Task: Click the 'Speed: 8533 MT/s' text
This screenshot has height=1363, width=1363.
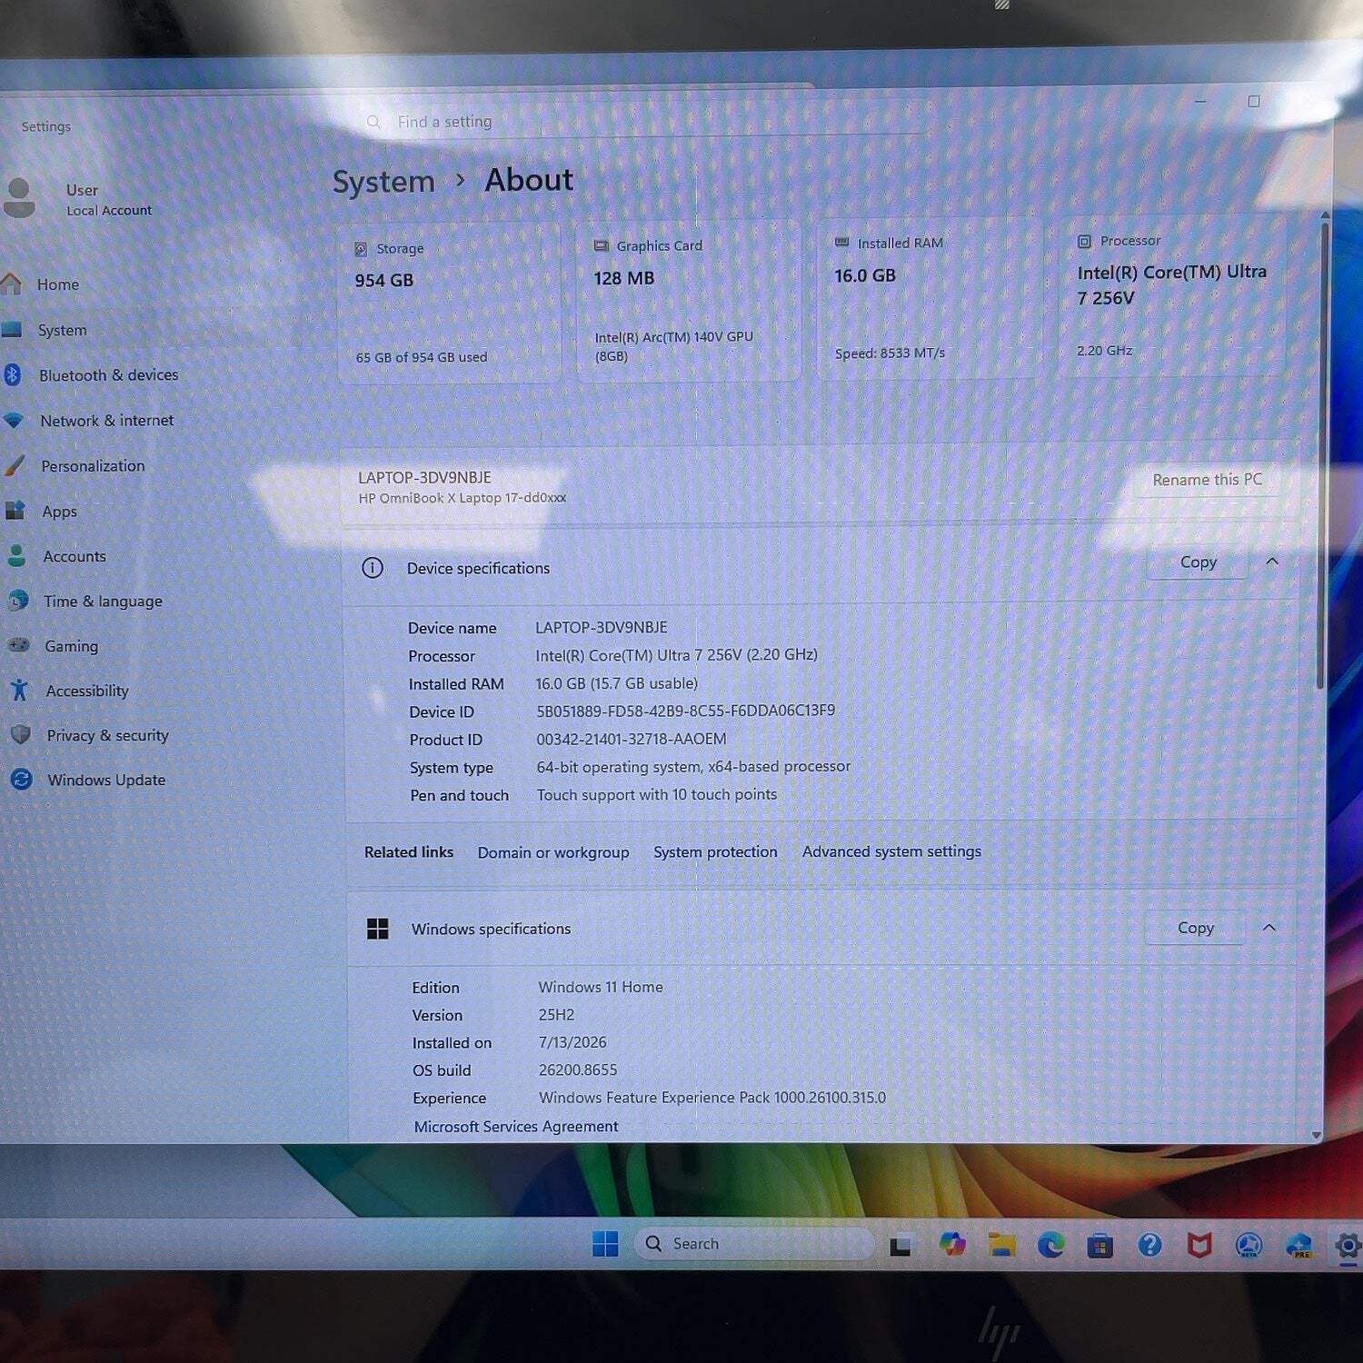Action: [890, 353]
